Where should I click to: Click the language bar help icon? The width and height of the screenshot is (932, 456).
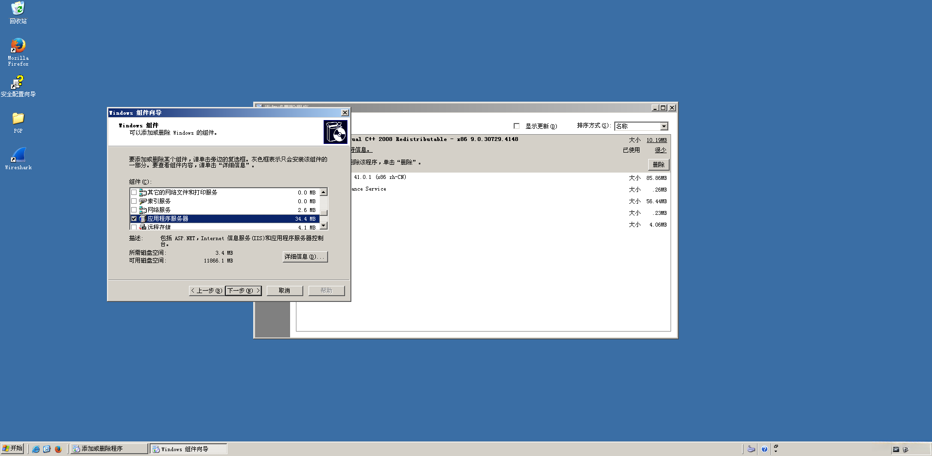click(x=764, y=449)
